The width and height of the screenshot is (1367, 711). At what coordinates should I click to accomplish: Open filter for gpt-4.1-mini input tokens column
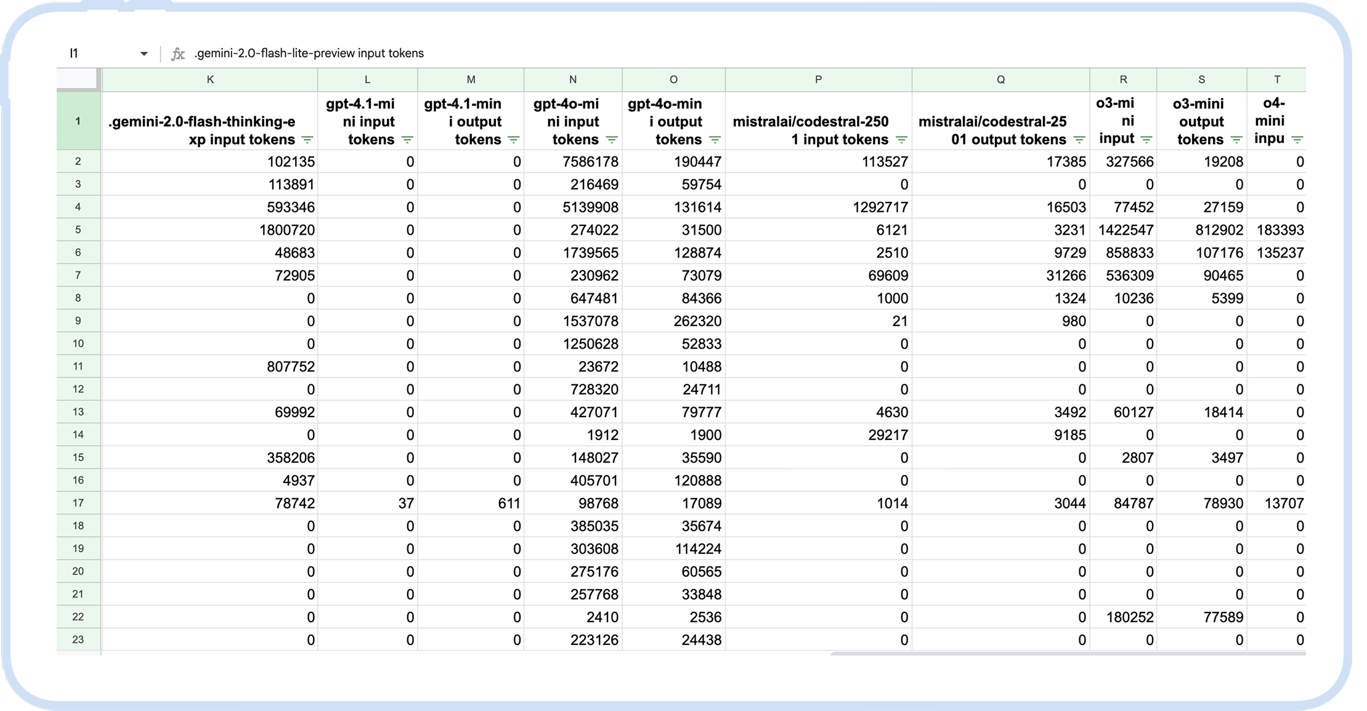[407, 140]
